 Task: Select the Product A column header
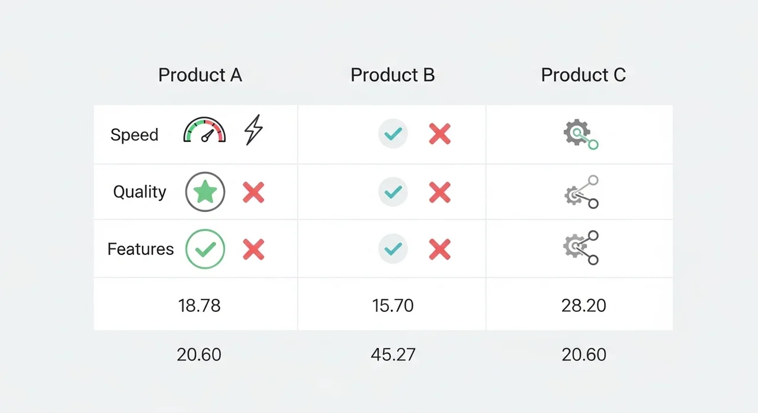tap(200, 75)
